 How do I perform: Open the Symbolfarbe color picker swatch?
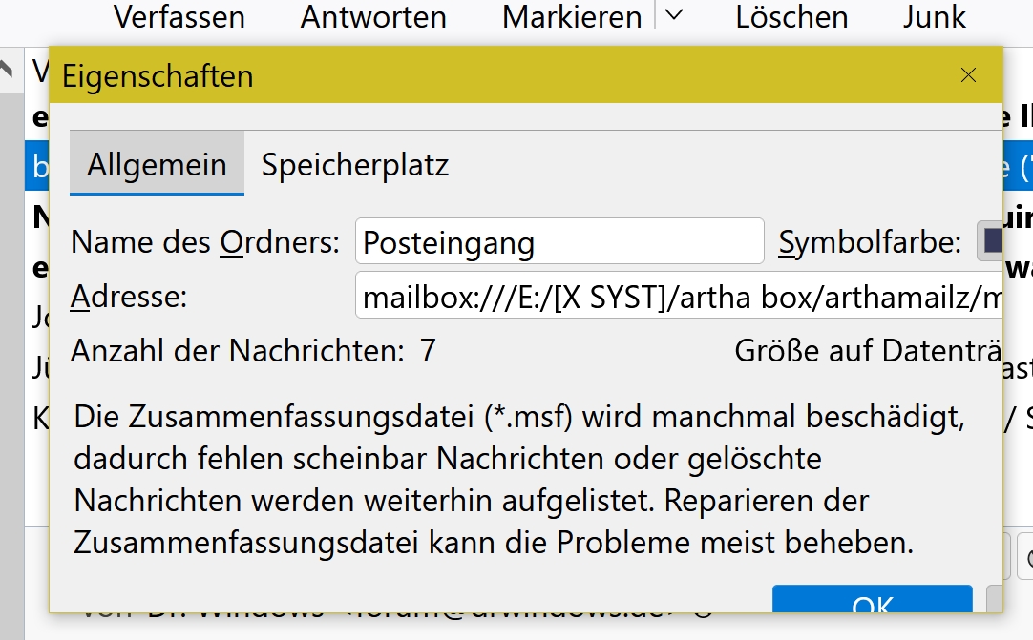991,242
